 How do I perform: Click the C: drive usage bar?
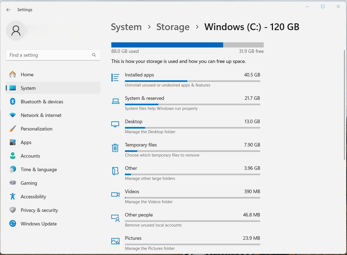tap(187, 45)
